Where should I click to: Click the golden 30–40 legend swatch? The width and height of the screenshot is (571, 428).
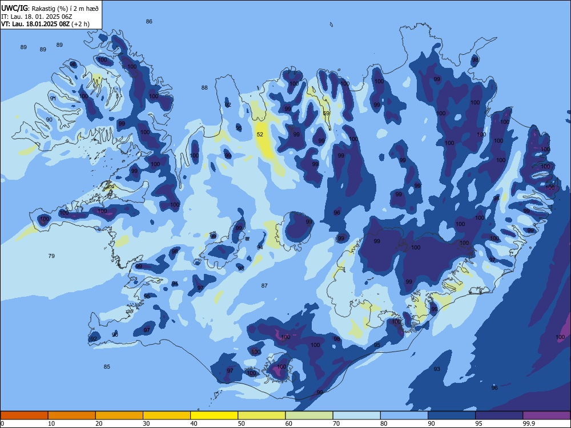tap(167, 415)
